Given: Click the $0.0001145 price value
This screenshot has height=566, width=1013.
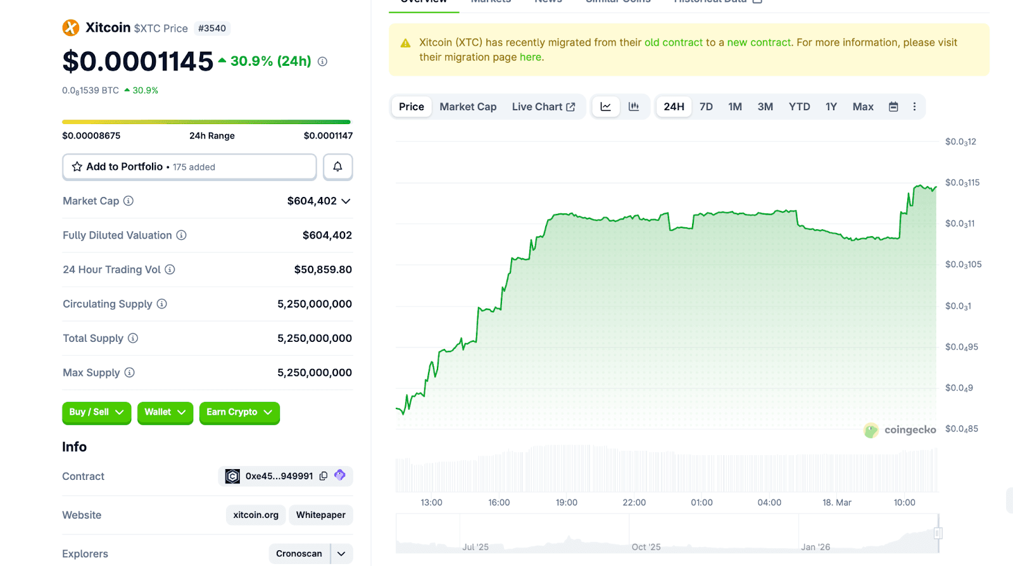Looking at the screenshot, I should pyautogui.click(x=138, y=61).
